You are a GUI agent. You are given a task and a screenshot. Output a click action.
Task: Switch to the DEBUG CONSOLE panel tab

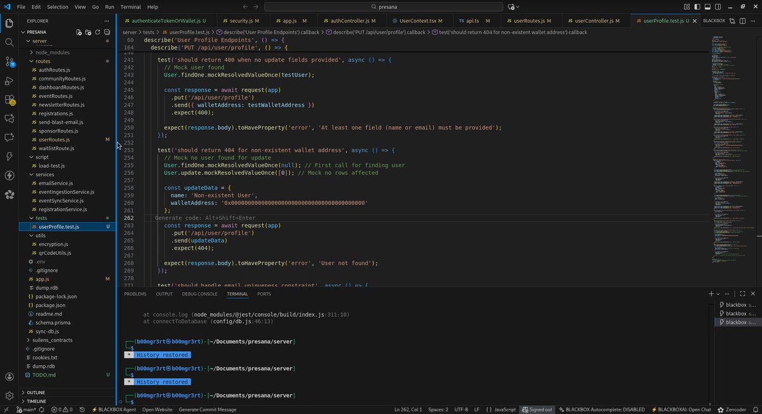(x=200, y=294)
